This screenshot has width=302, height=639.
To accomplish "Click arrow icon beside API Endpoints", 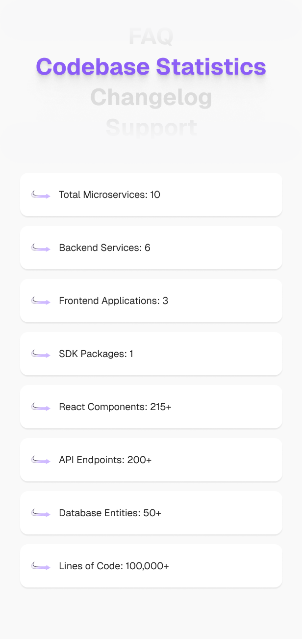I will click(41, 460).
